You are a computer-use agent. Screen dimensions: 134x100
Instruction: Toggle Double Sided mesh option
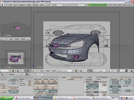pyautogui.click(x=14, y=91)
